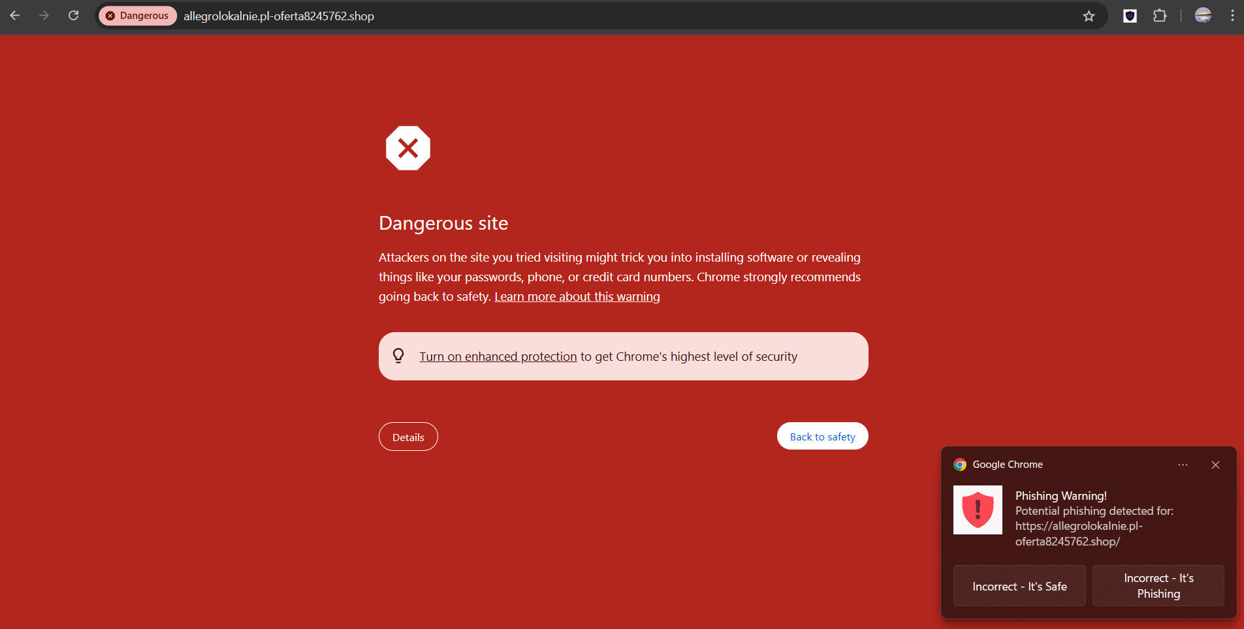Open notification more options ellipsis

pyautogui.click(x=1183, y=465)
